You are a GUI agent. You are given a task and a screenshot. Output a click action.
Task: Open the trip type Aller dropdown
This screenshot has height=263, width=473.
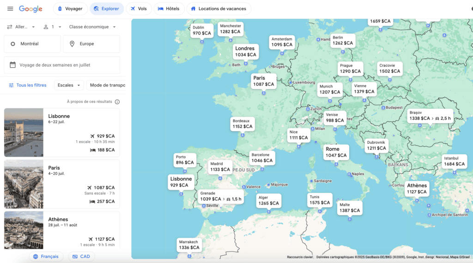20,27
